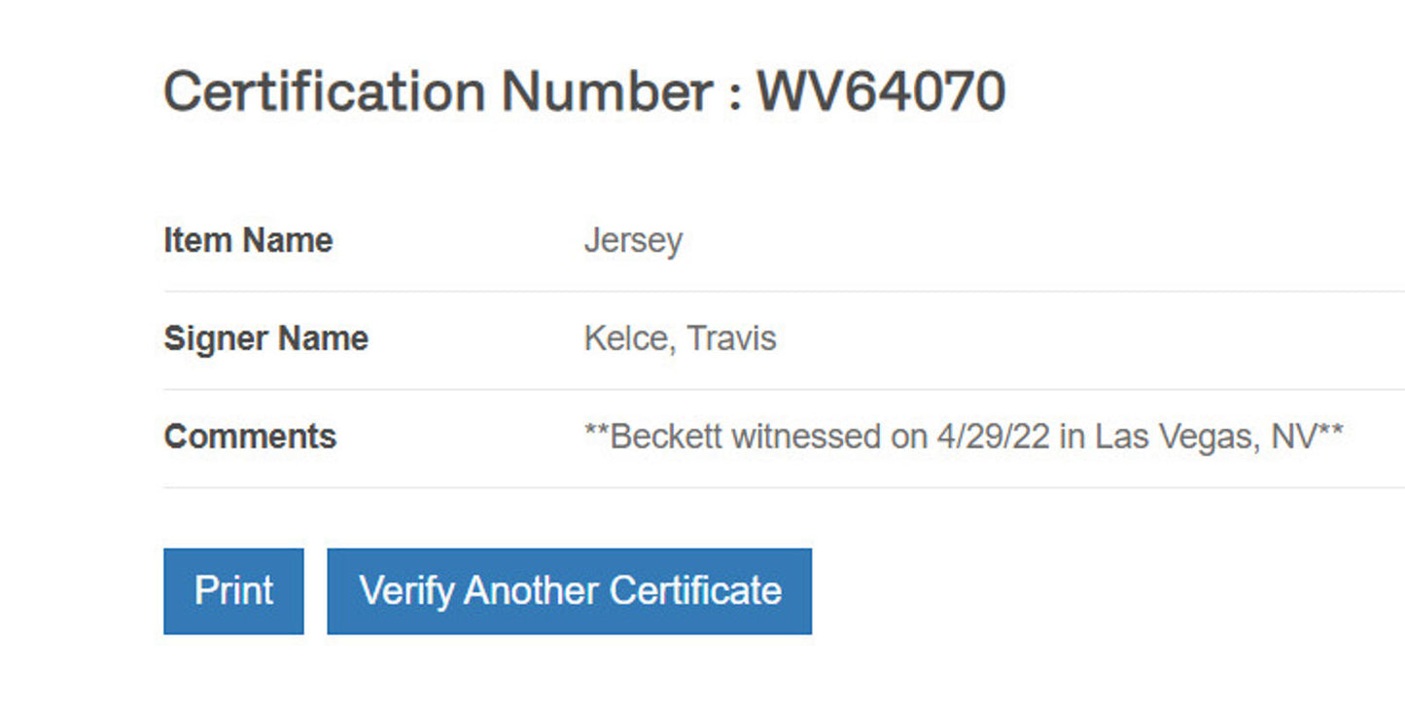Click the Jersey item value
Viewport: 1405px width, 704px height.
tap(633, 241)
